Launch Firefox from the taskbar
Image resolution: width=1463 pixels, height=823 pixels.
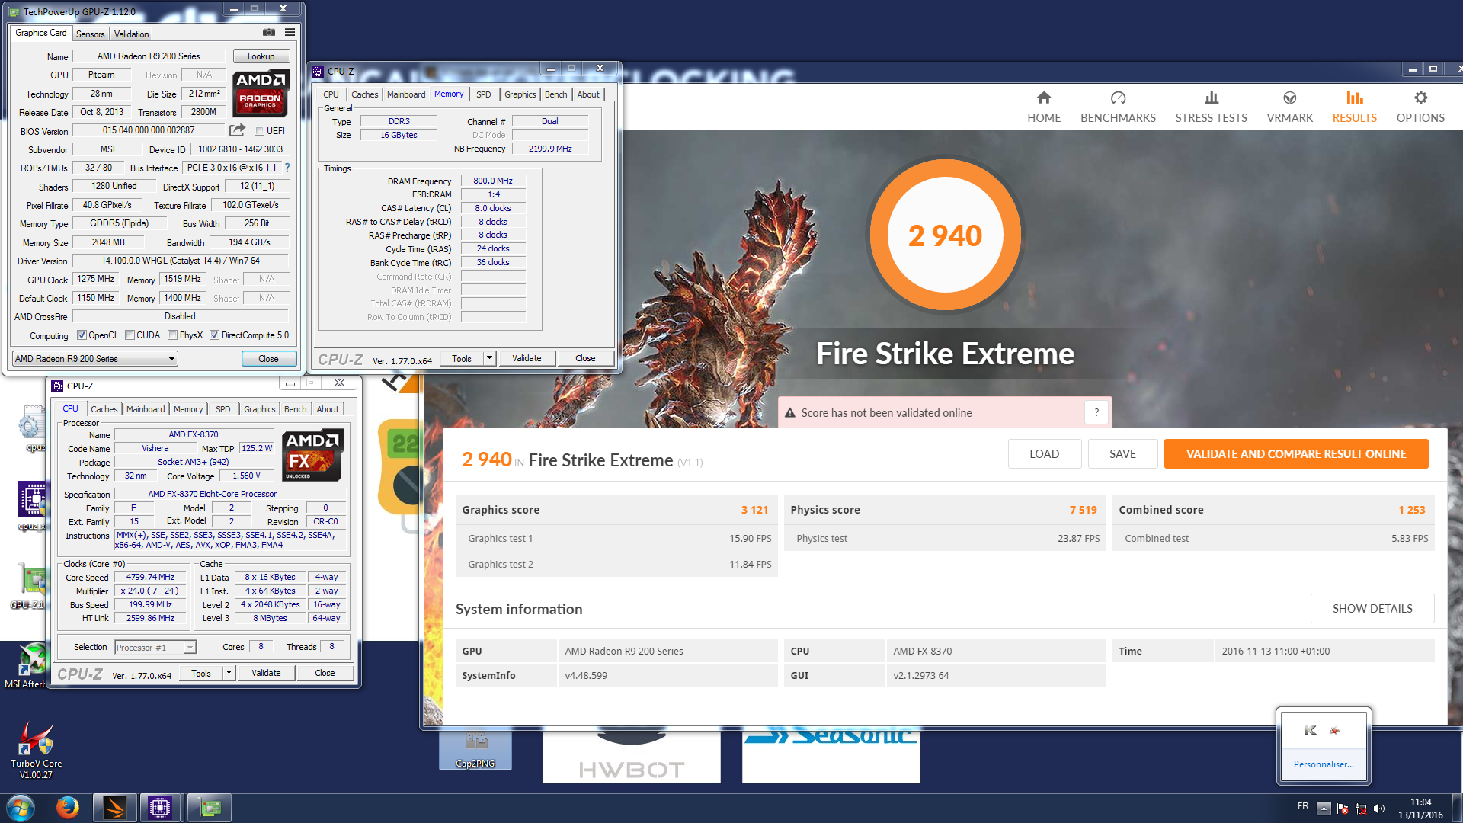[x=68, y=808]
